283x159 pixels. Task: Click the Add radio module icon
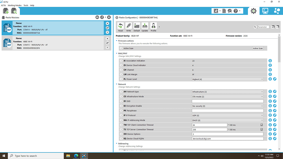(x=6, y=11)
